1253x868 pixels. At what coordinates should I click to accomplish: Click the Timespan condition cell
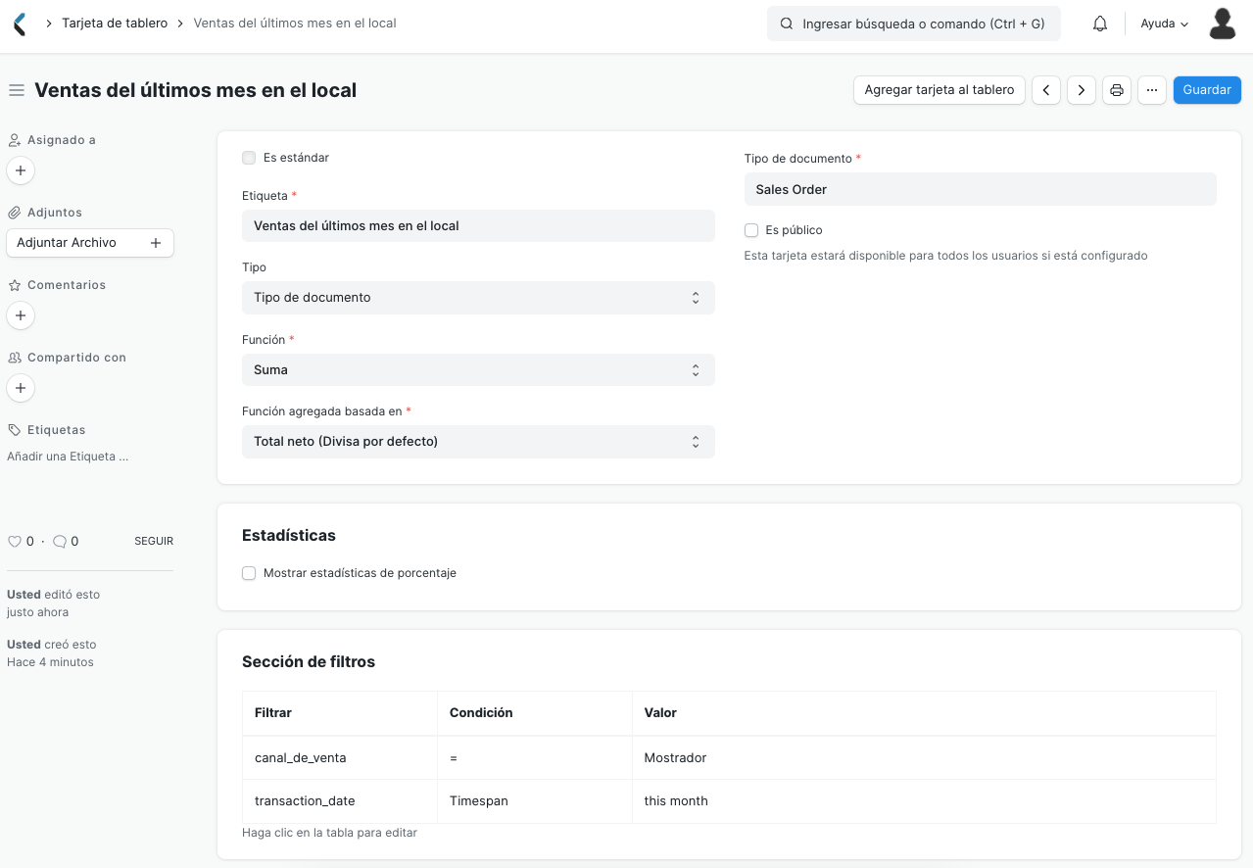point(534,800)
